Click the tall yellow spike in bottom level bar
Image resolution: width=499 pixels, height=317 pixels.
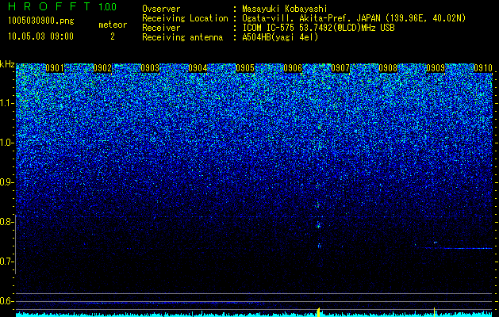coord(319,311)
